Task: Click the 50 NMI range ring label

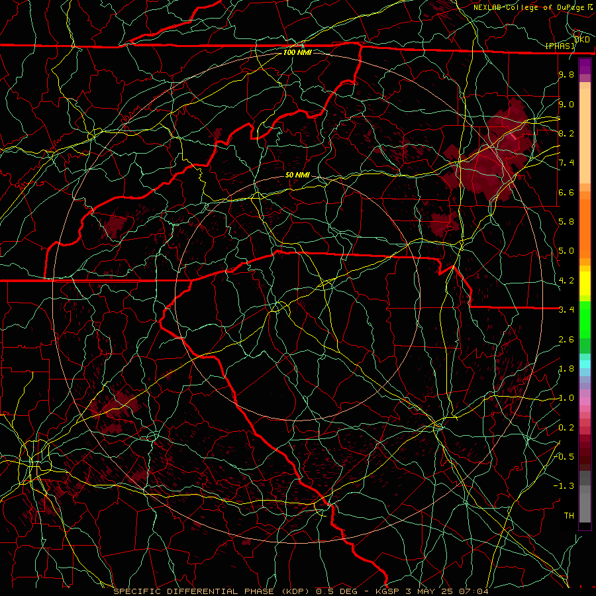Action: [297, 175]
